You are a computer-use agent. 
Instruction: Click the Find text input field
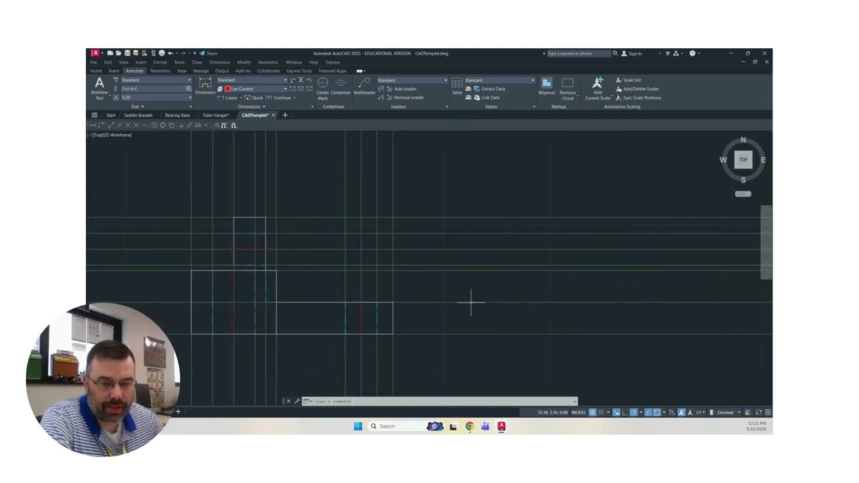coord(152,89)
